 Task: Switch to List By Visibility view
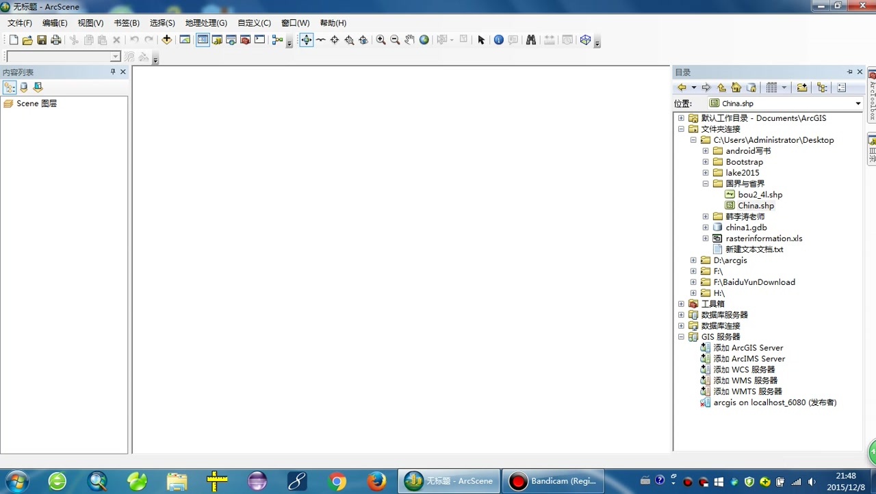pyautogui.click(x=38, y=87)
